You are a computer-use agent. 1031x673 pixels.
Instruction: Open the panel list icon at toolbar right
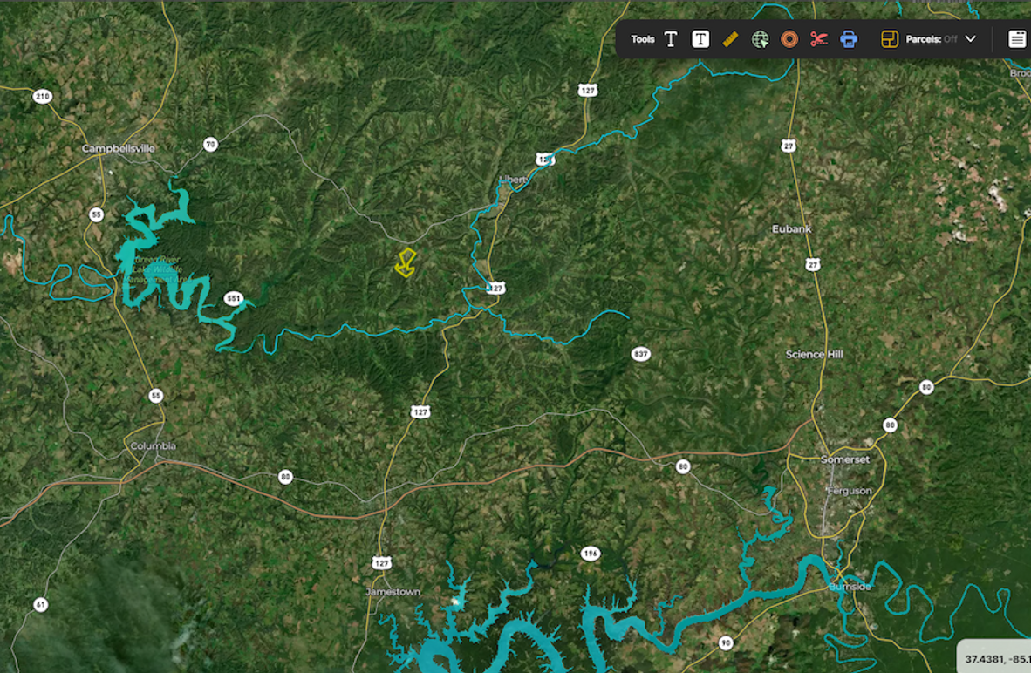point(1016,39)
